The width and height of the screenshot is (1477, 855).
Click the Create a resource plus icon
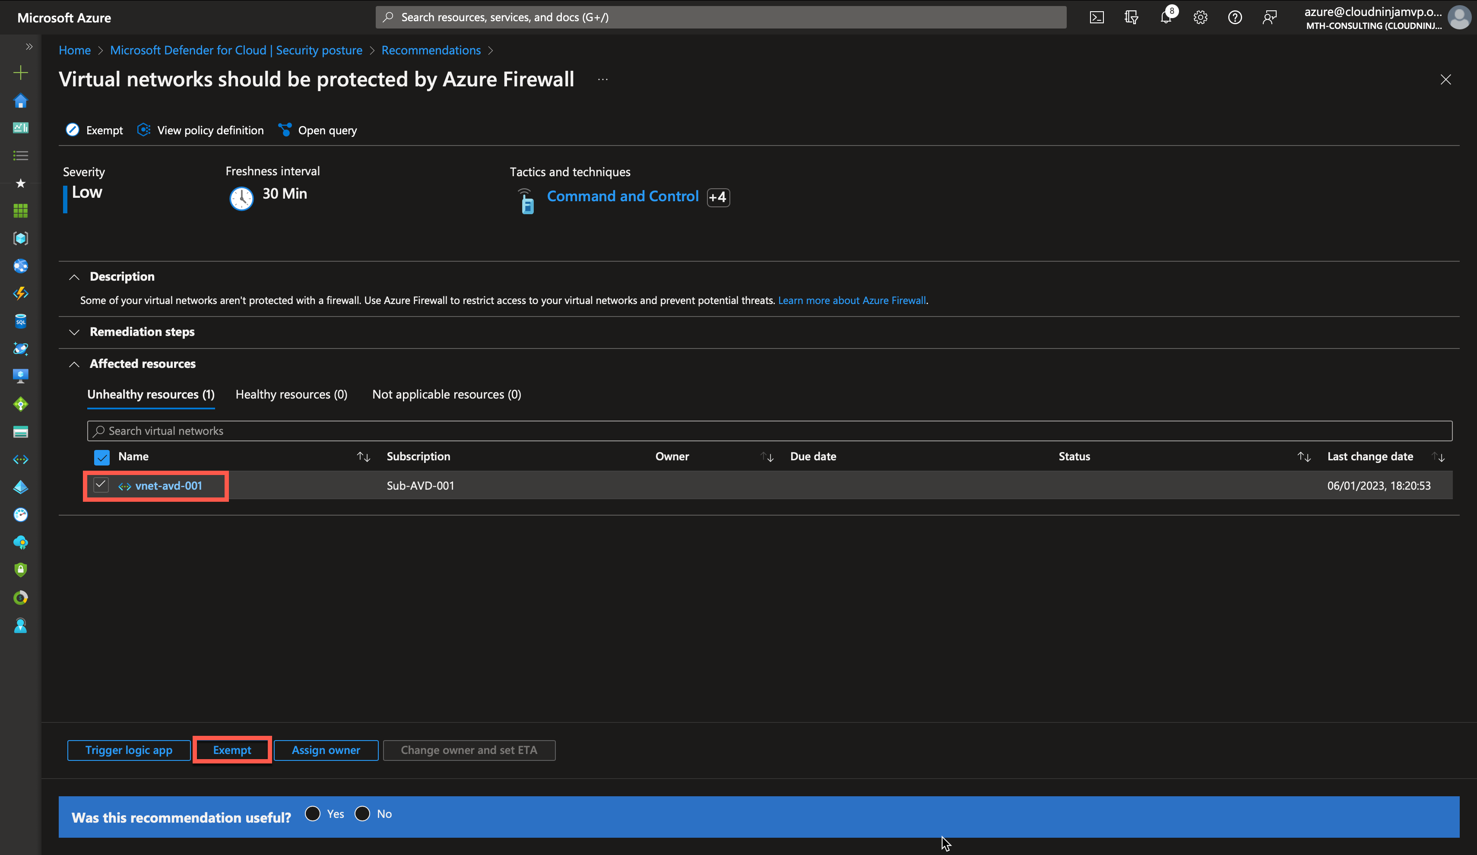(x=21, y=73)
